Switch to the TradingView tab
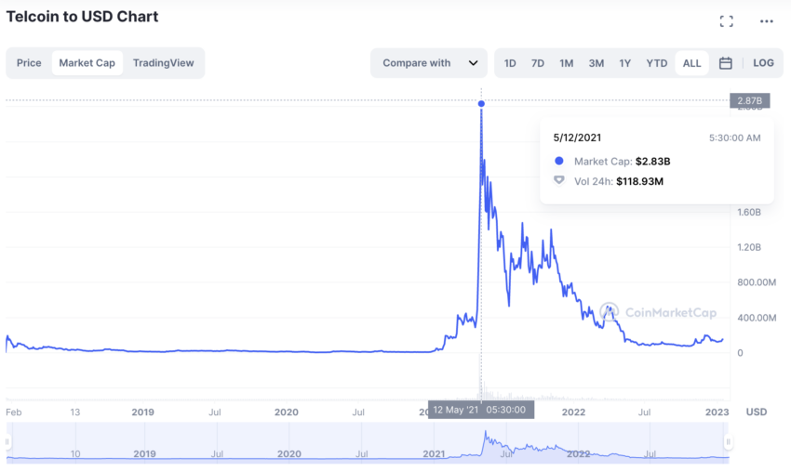Image resolution: width=791 pixels, height=471 pixels. (x=163, y=63)
